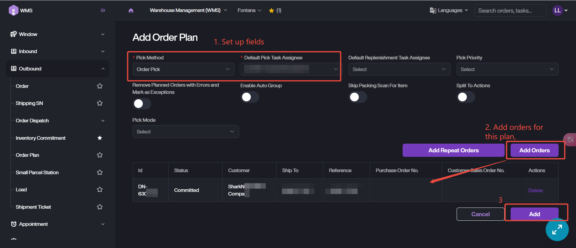Open the Fontana warehouse dropdown
The width and height of the screenshot is (576, 248).
[250, 10]
